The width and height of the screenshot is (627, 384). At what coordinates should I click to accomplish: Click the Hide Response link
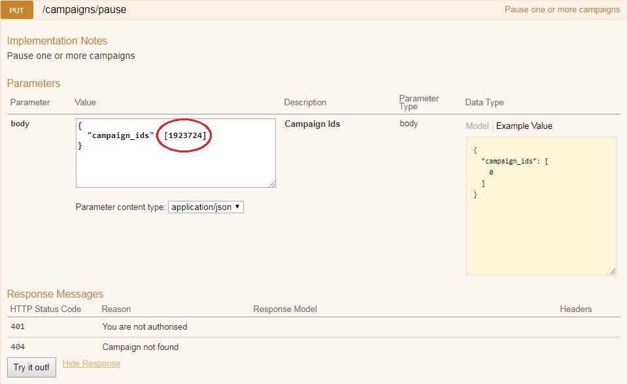[x=91, y=363]
